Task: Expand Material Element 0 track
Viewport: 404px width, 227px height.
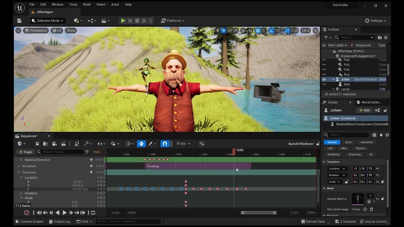Action: pos(21,160)
